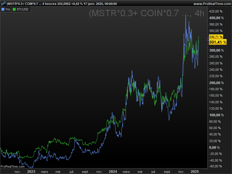Click the 2025 year label on the time axis
Viewport: 232px width, 174px height.
coord(195,172)
